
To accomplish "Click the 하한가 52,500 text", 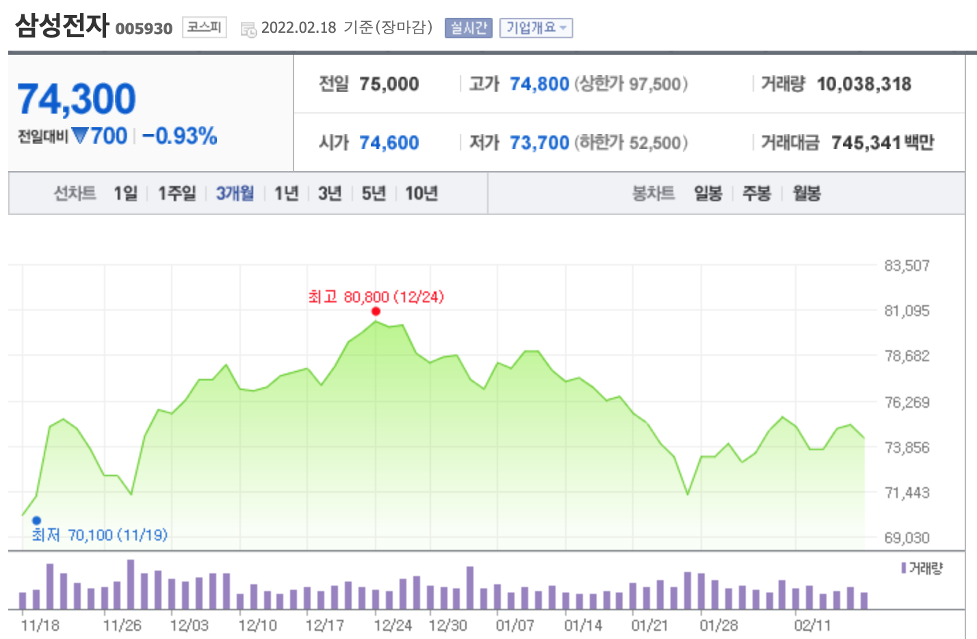I will click(x=631, y=143).
